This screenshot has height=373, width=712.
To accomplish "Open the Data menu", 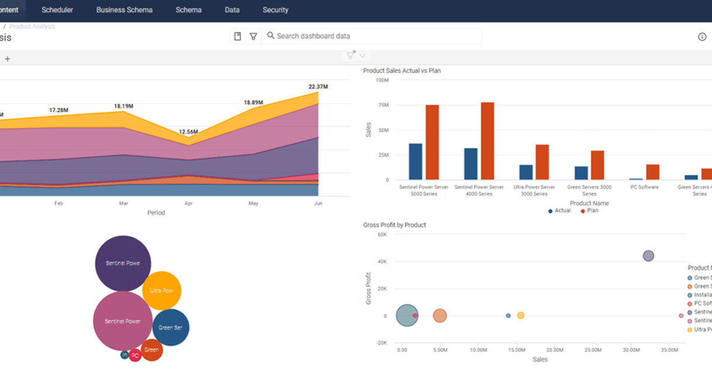I will point(232,10).
